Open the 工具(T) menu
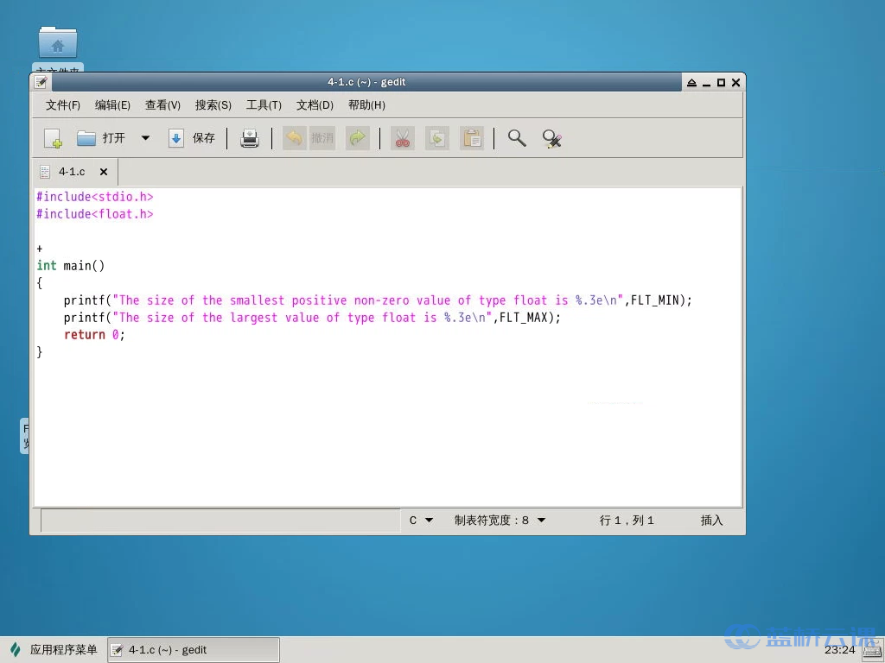Viewport: 885px width, 663px height. pos(264,105)
